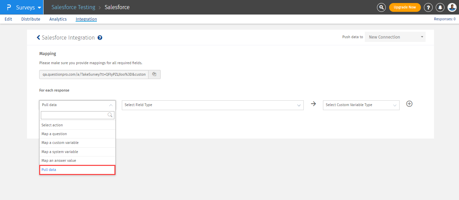The height and width of the screenshot is (200, 459).
Task: Choose the Pull data option
Action: click(x=77, y=170)
